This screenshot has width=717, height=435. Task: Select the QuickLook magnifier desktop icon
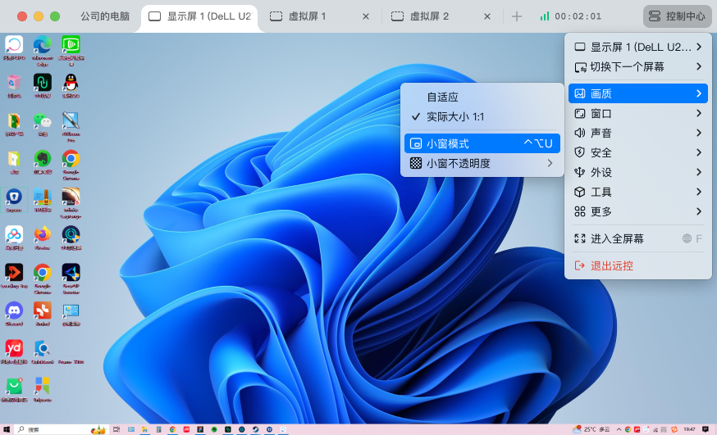pos(43,351)
